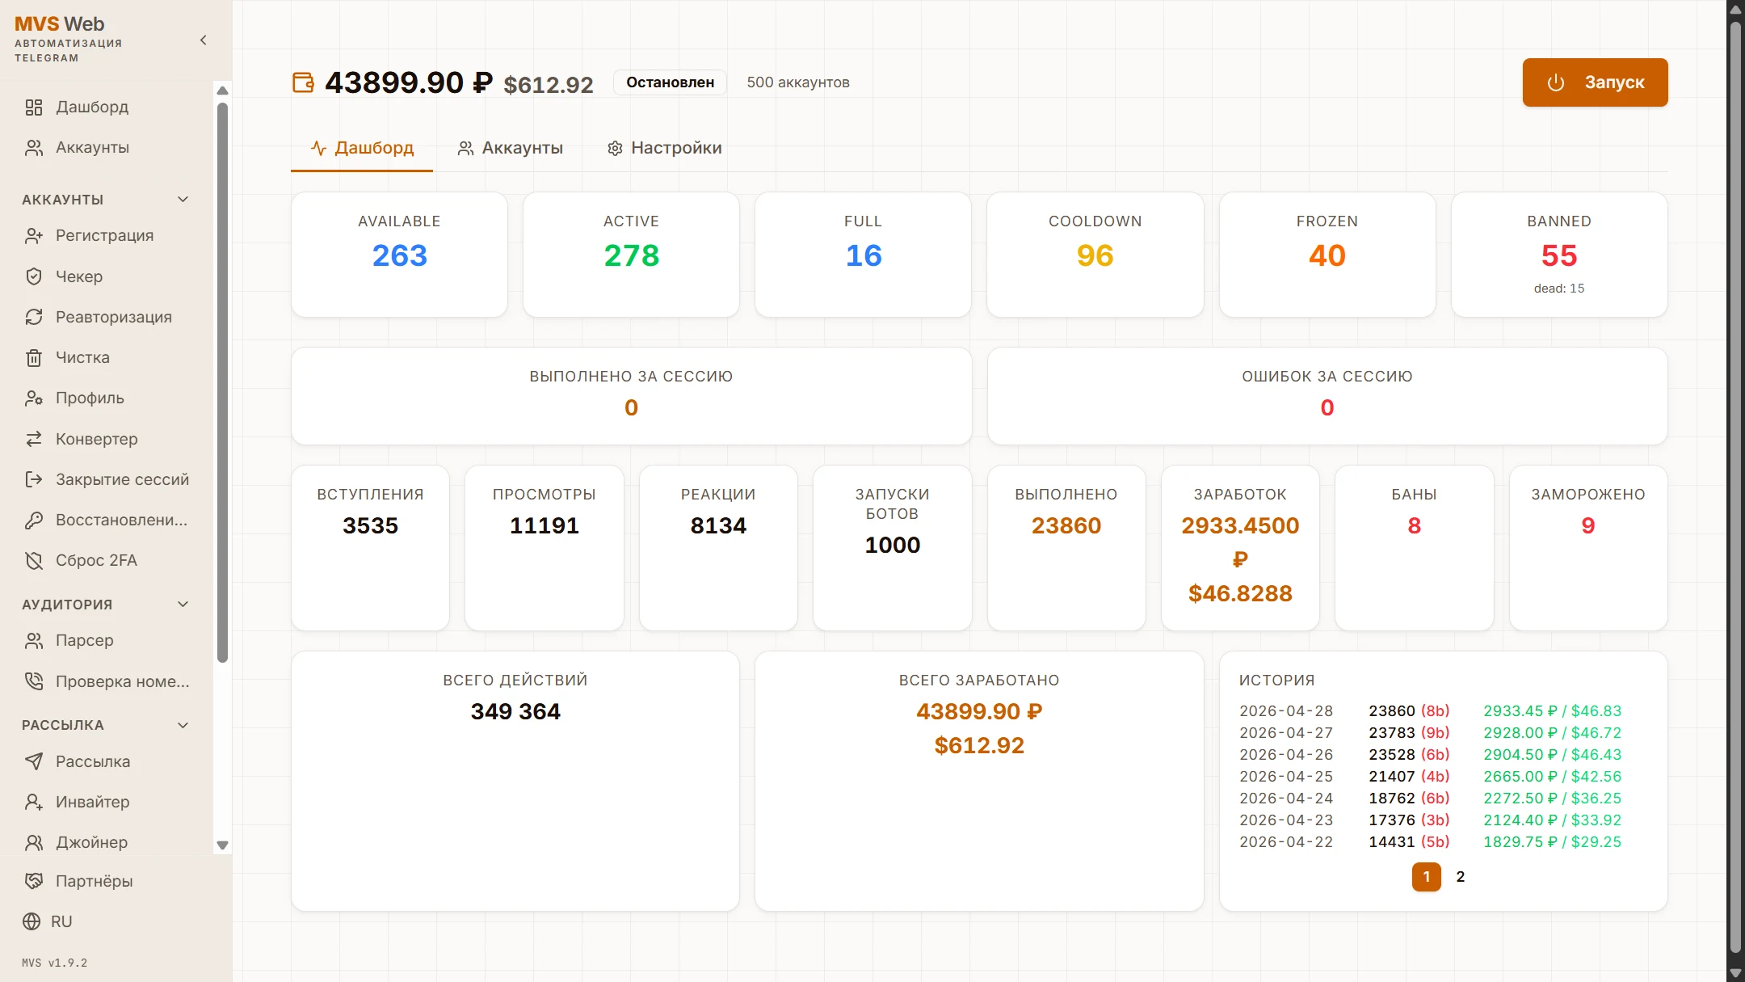Viewport: 1745px width, 982px height.
Task: Click the Конвертер swap arrows icon
Action: [34, 439]
